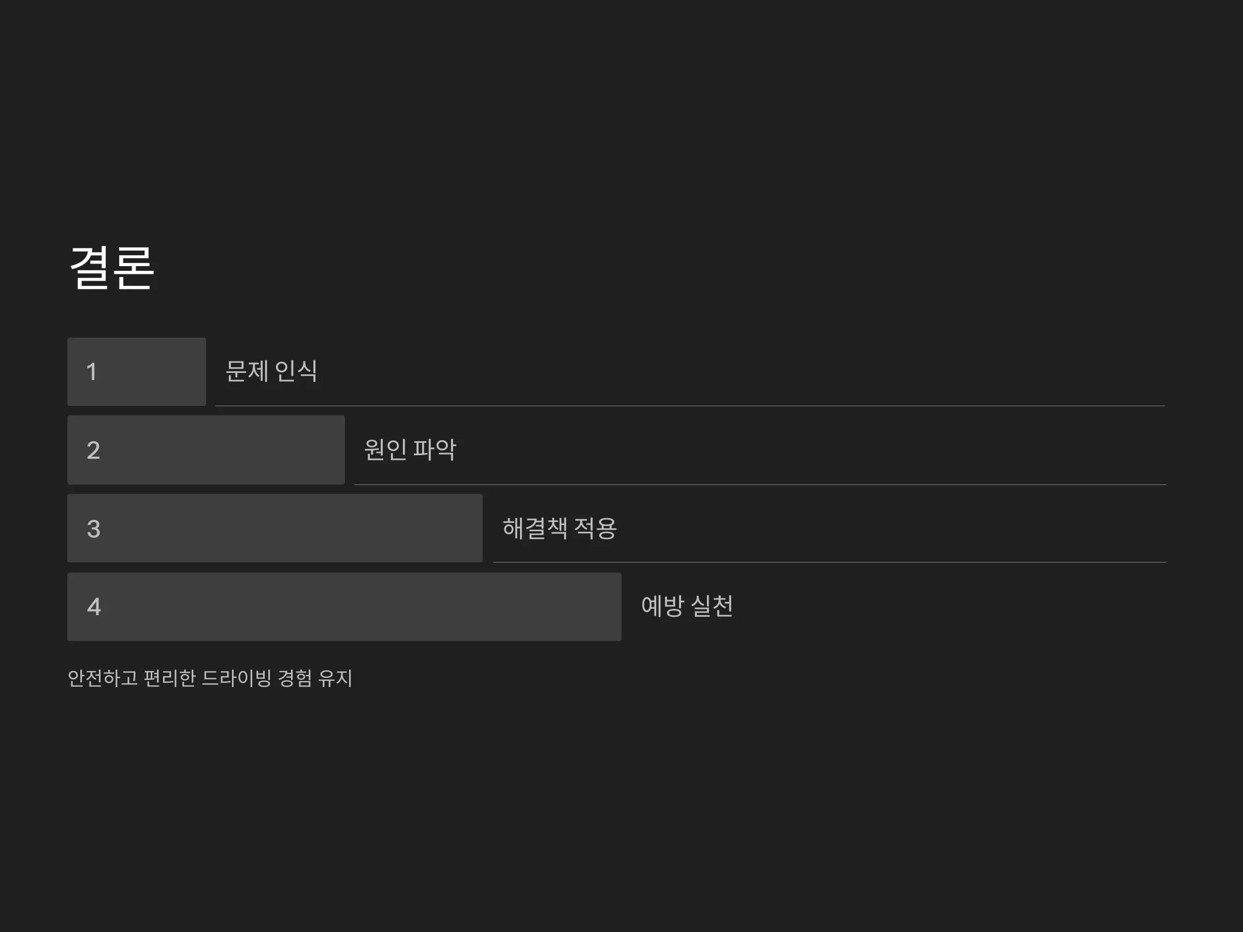Click the gray bar for step 1
1243x932 pixels.
click(x=137, y=371)
